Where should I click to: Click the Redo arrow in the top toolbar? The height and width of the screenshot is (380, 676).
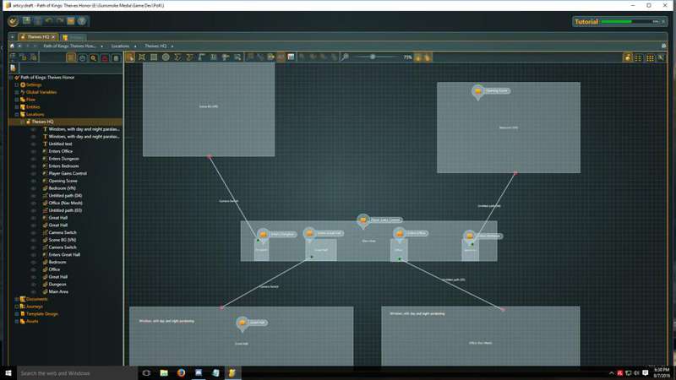[60, 20]
